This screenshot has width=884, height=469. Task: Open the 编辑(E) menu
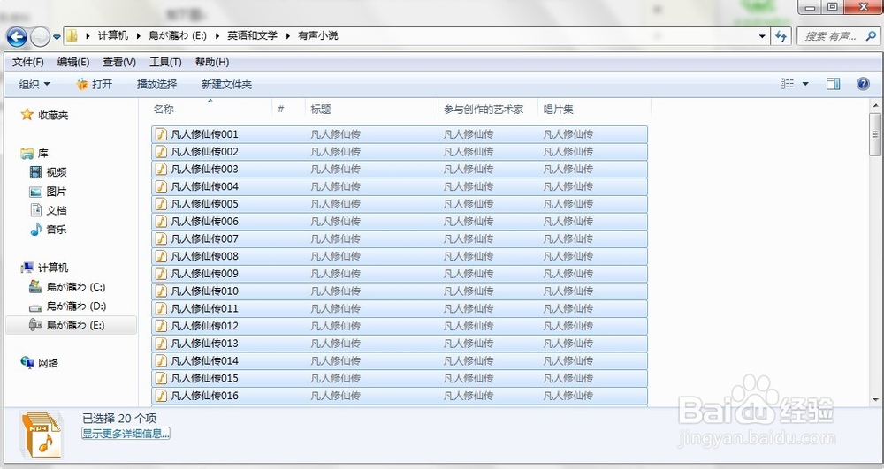tap(73, 62)
